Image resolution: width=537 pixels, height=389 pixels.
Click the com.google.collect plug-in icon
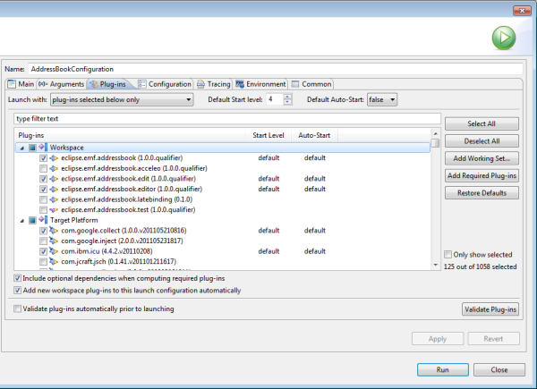pos(54,231)
